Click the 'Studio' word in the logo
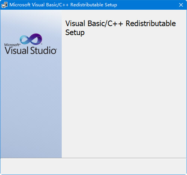The width and height of the screenshot is (187, 175). coord(44,50)
